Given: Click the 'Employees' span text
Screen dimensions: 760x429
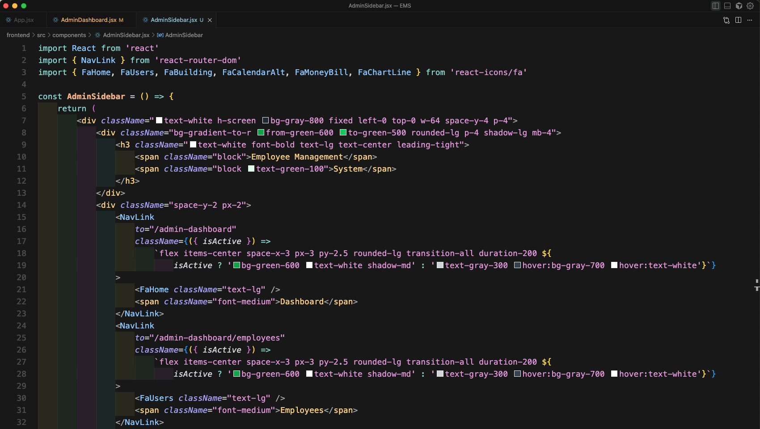Looking at the screenshot, I should point(302,410).
